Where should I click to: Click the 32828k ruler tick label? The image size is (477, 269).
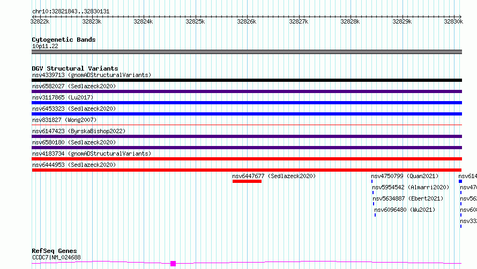(350, 21)
